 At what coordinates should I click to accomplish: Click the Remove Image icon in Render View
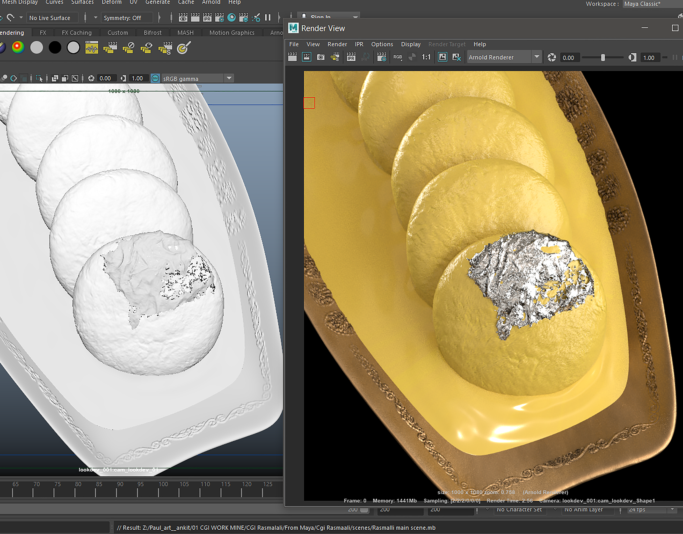(x=456, y=57)
